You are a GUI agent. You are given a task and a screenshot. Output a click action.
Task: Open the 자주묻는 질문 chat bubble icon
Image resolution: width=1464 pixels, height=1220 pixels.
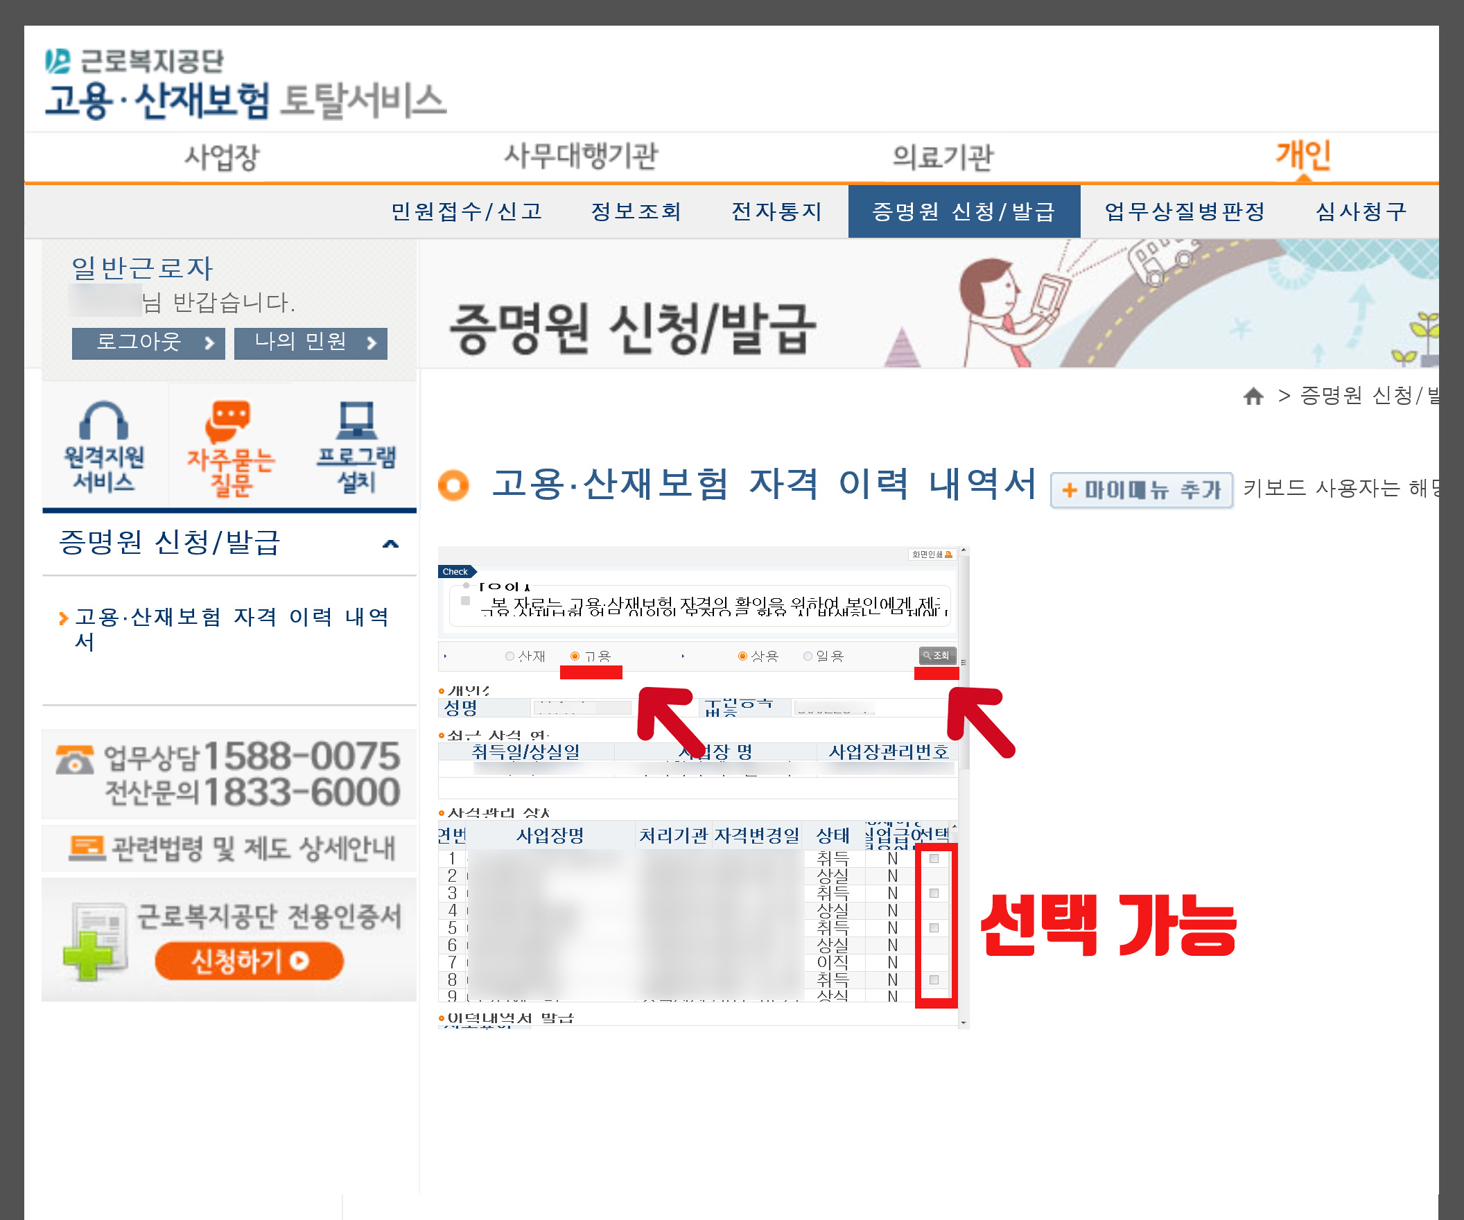tap(228, 420)
